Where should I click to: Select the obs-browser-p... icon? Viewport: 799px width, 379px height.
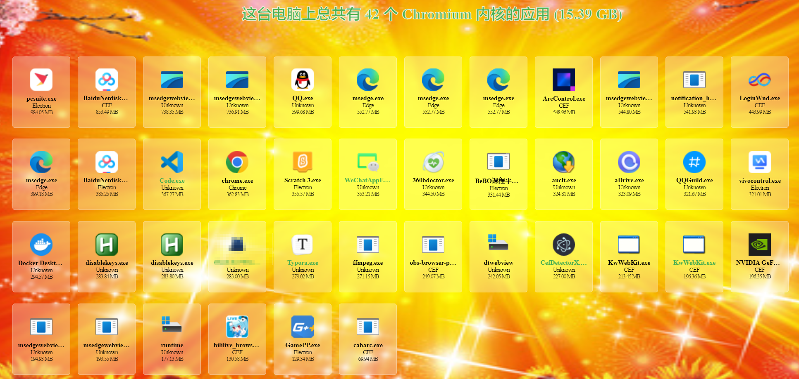pyautogui.click(x=433, y=245)
